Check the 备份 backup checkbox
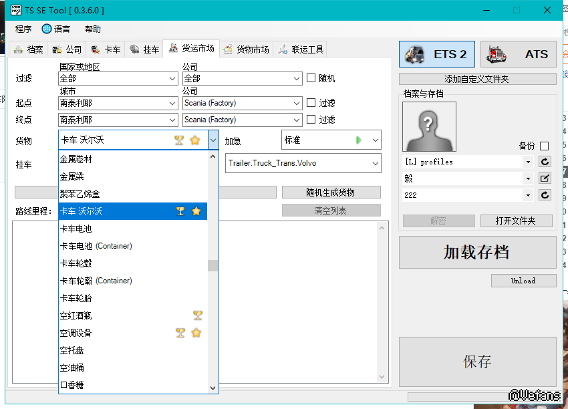This screenshot has width=568, height=409. click(544, 146)
